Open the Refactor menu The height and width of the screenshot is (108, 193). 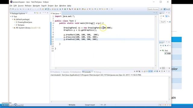click(x=28, y=6)
